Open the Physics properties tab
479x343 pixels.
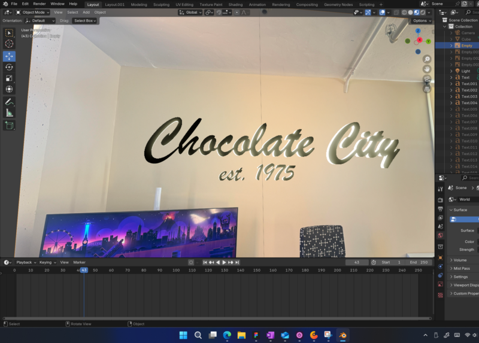(440, 266)
